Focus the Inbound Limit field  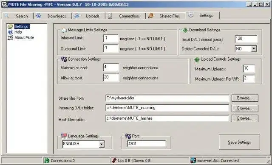tap(110, 39)
